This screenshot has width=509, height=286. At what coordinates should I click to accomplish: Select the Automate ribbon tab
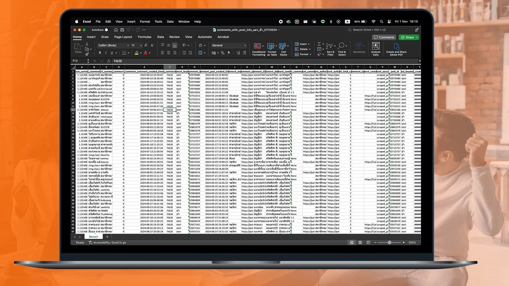(x=205, y=37)
